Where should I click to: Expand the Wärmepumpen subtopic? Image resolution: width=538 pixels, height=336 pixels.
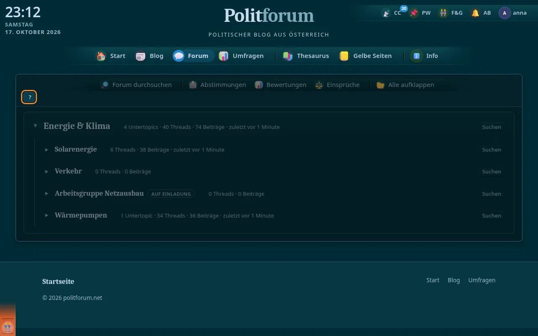(47, 215)
